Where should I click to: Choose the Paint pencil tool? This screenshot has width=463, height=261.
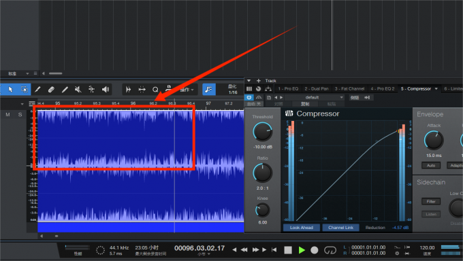[37, 89]
